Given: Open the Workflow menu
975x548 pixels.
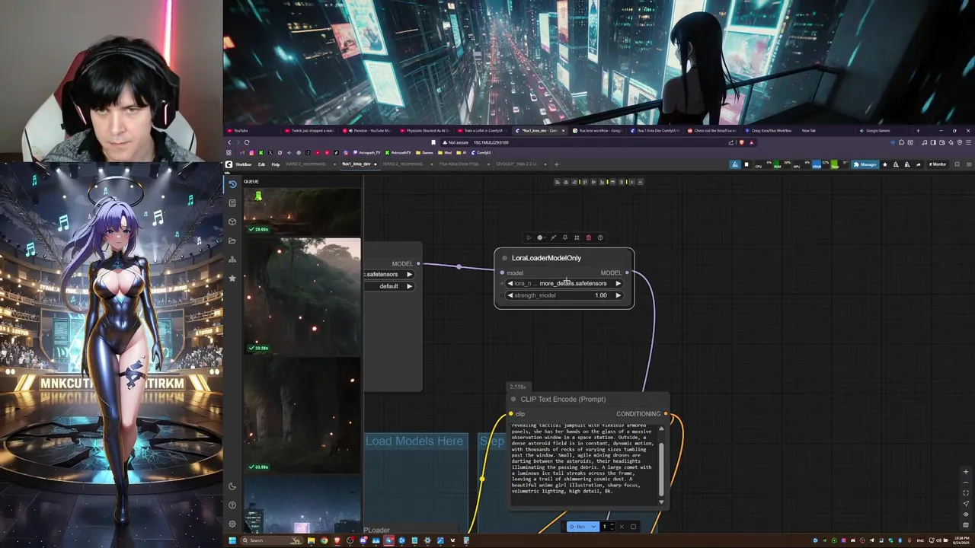Looking at the screenshot, I should 243,164.
